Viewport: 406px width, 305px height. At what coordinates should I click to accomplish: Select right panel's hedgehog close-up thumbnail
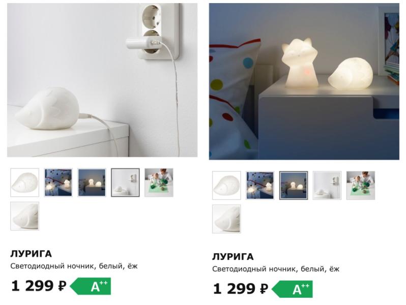click(226, 219)
